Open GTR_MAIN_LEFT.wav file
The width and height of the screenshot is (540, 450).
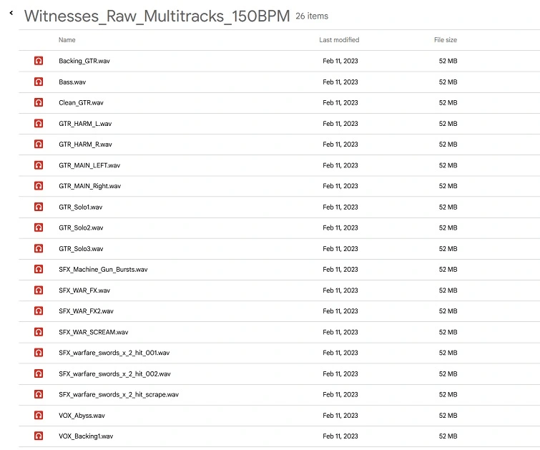[89, 165]
